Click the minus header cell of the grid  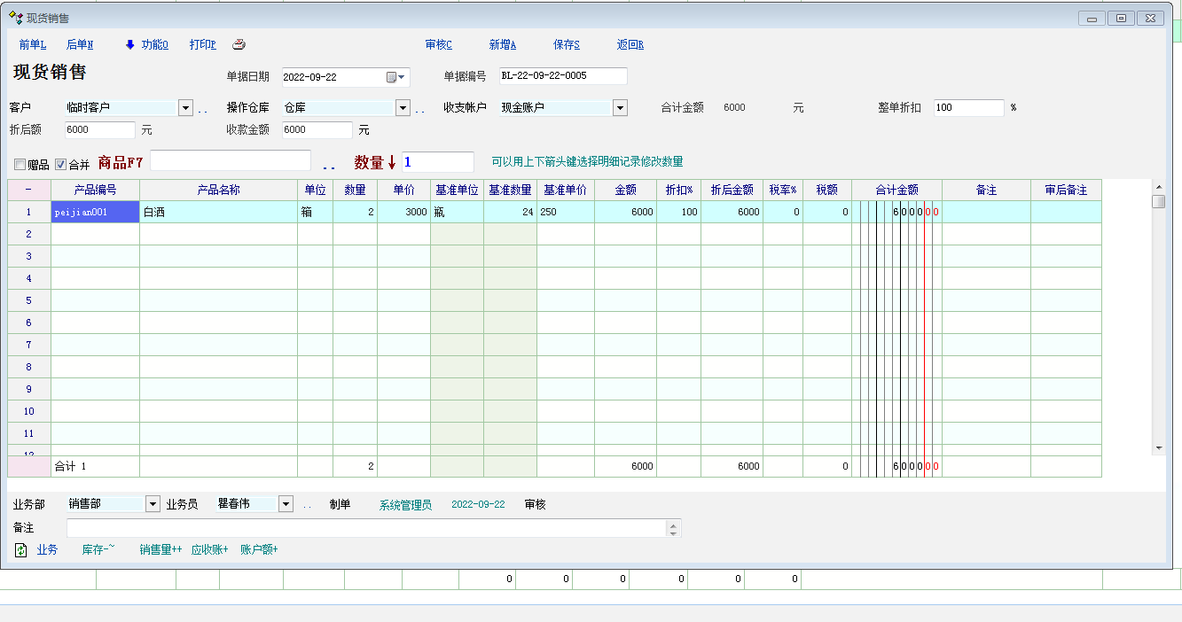point(28,190)
